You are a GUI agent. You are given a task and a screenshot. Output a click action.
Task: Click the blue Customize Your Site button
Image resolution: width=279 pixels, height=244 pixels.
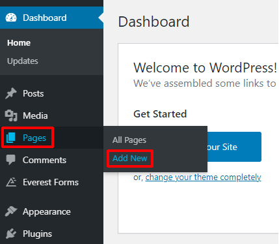(234, 147)
